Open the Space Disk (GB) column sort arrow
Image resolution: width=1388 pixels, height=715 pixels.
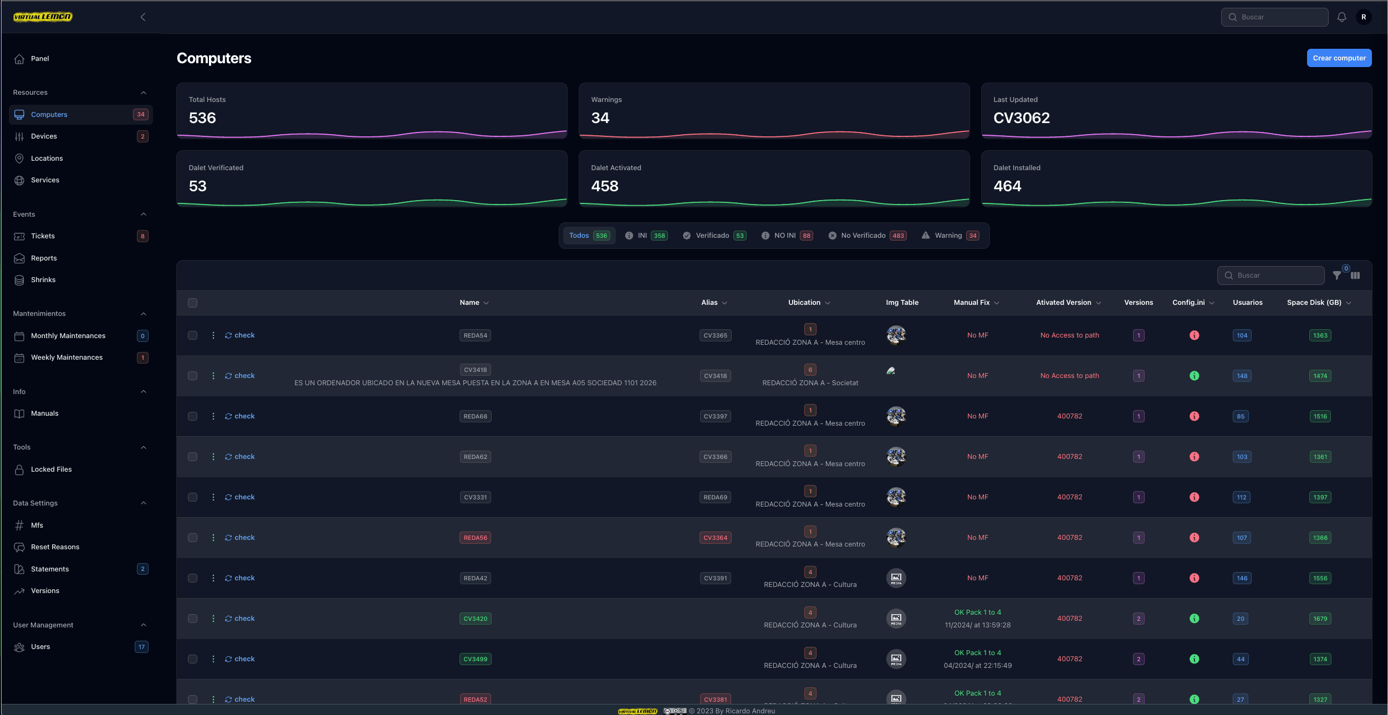coord(1349,303)
